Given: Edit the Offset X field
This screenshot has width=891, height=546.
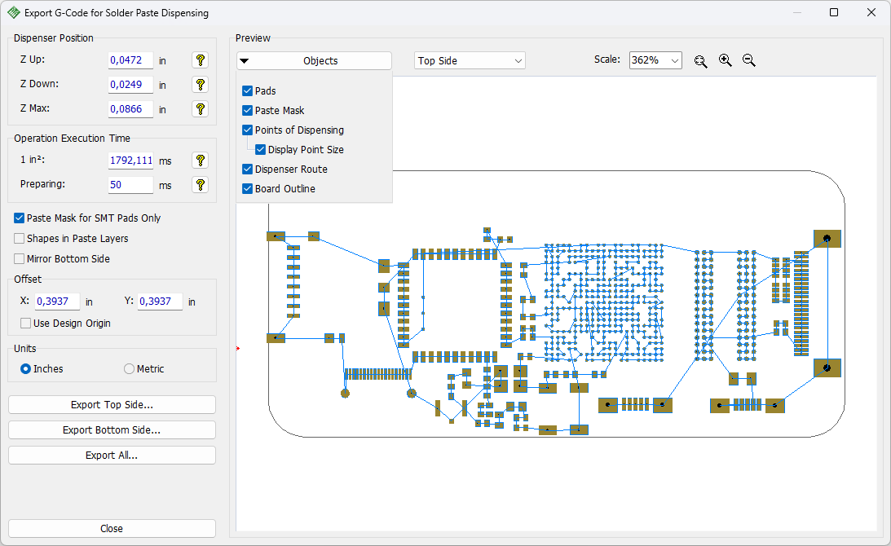Looking at the screenshot, I should click(x=57, y=302).
